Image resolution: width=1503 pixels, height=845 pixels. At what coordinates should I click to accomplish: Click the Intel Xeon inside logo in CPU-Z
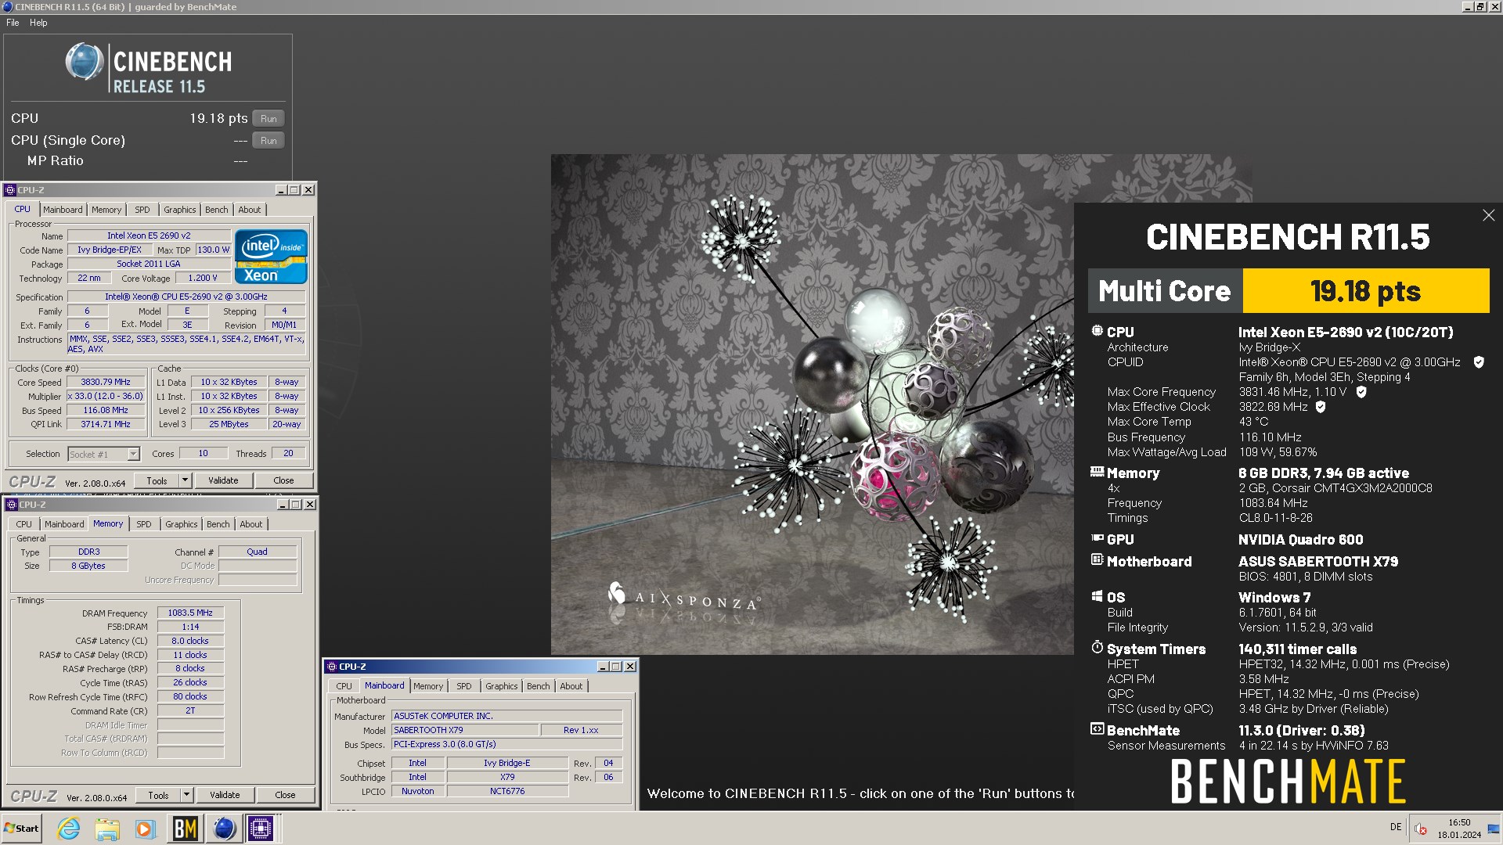(x=271, y=257)
